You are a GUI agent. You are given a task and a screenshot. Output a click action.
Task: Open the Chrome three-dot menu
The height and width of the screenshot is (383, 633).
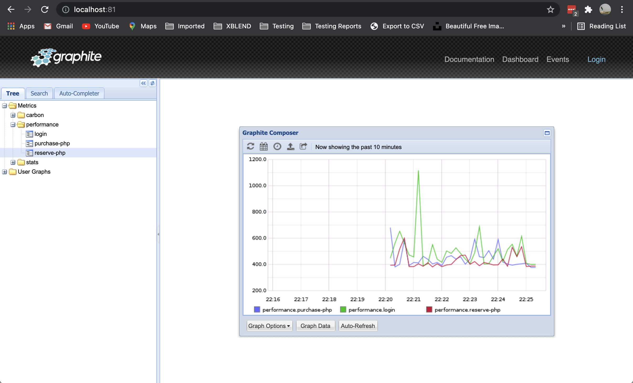622,10
